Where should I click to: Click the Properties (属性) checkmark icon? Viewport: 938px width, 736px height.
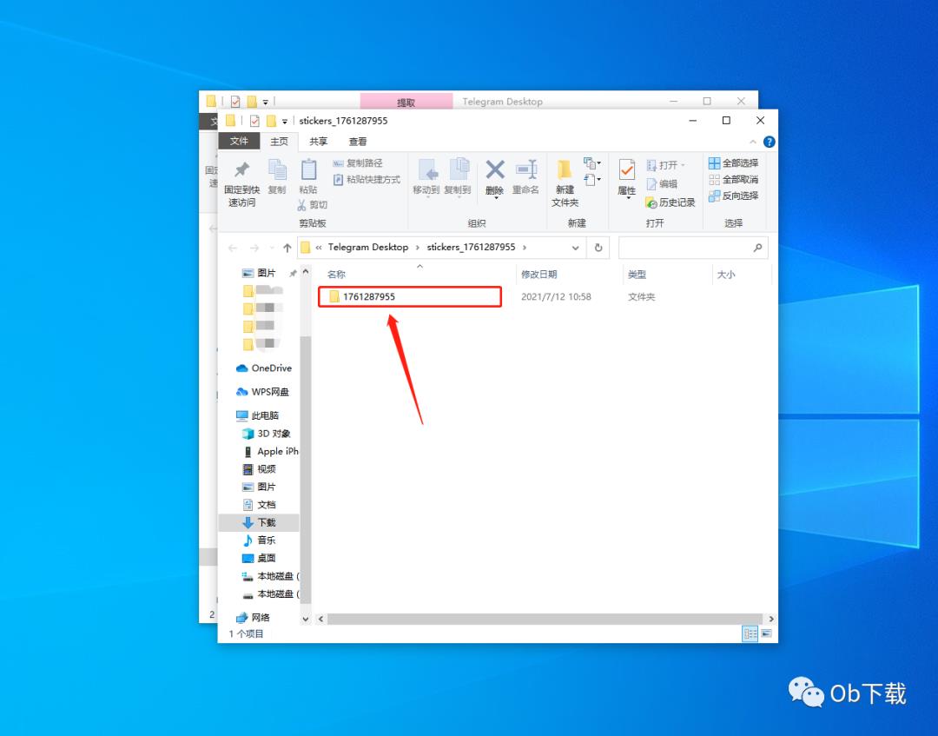626,170
